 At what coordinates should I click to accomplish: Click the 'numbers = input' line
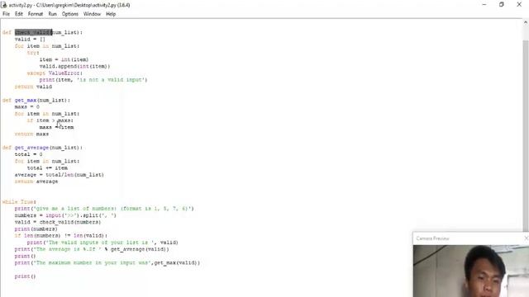coord(65,215)
